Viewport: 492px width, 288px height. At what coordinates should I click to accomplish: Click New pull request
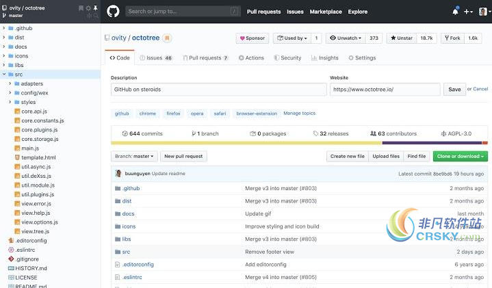[x=183, y=156]
